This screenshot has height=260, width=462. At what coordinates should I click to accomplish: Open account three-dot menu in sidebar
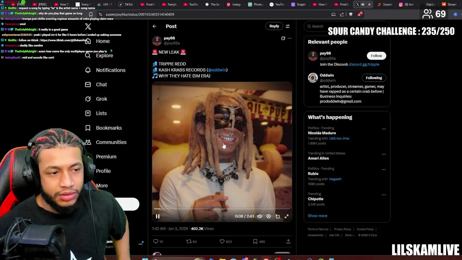tap(140, 244)
